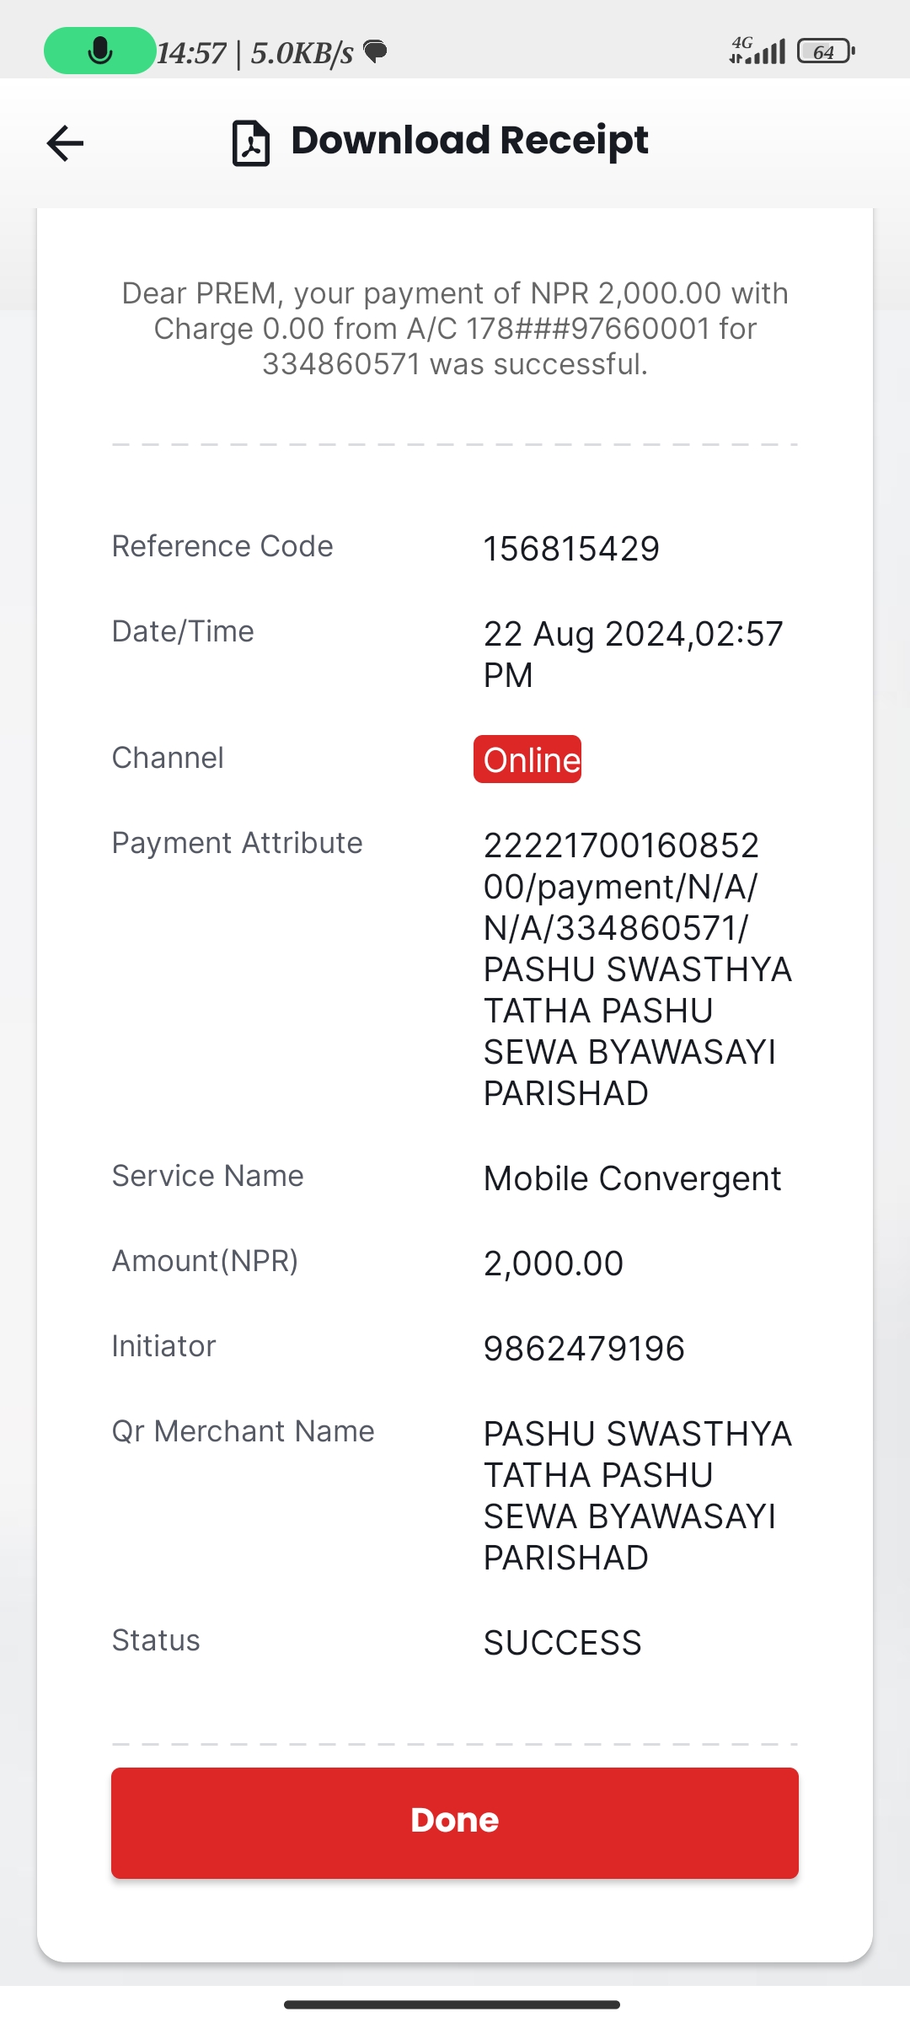This screenshot has height=2023, width=910.
Task: Tap the Mobile Convergent service name
Action: tap(633, 1178)
